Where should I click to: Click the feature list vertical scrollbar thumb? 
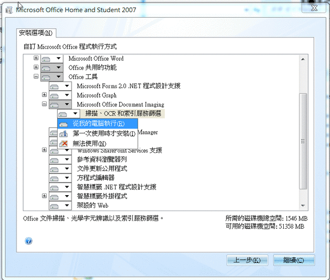click(303, 141)
